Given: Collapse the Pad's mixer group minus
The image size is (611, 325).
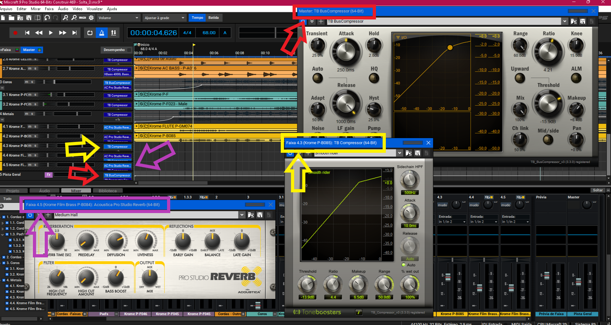Looking at the screenshot, I should point(117,314).
